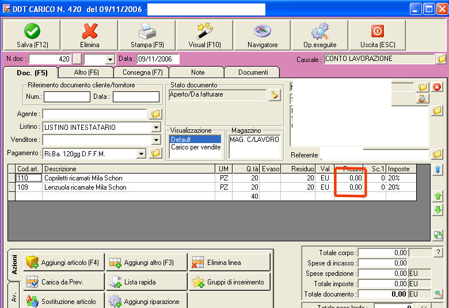Screen dimensions: 449x308
Task: Select Default in Visualizzazione list
Action: coord(195,139)
